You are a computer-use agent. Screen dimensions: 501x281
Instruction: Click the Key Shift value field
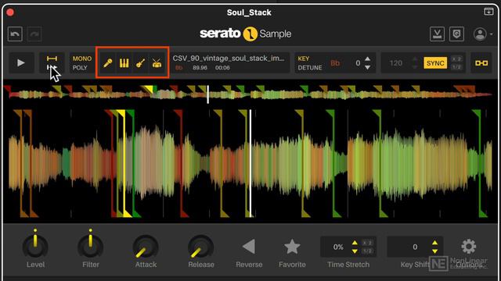tap(415, 247)
